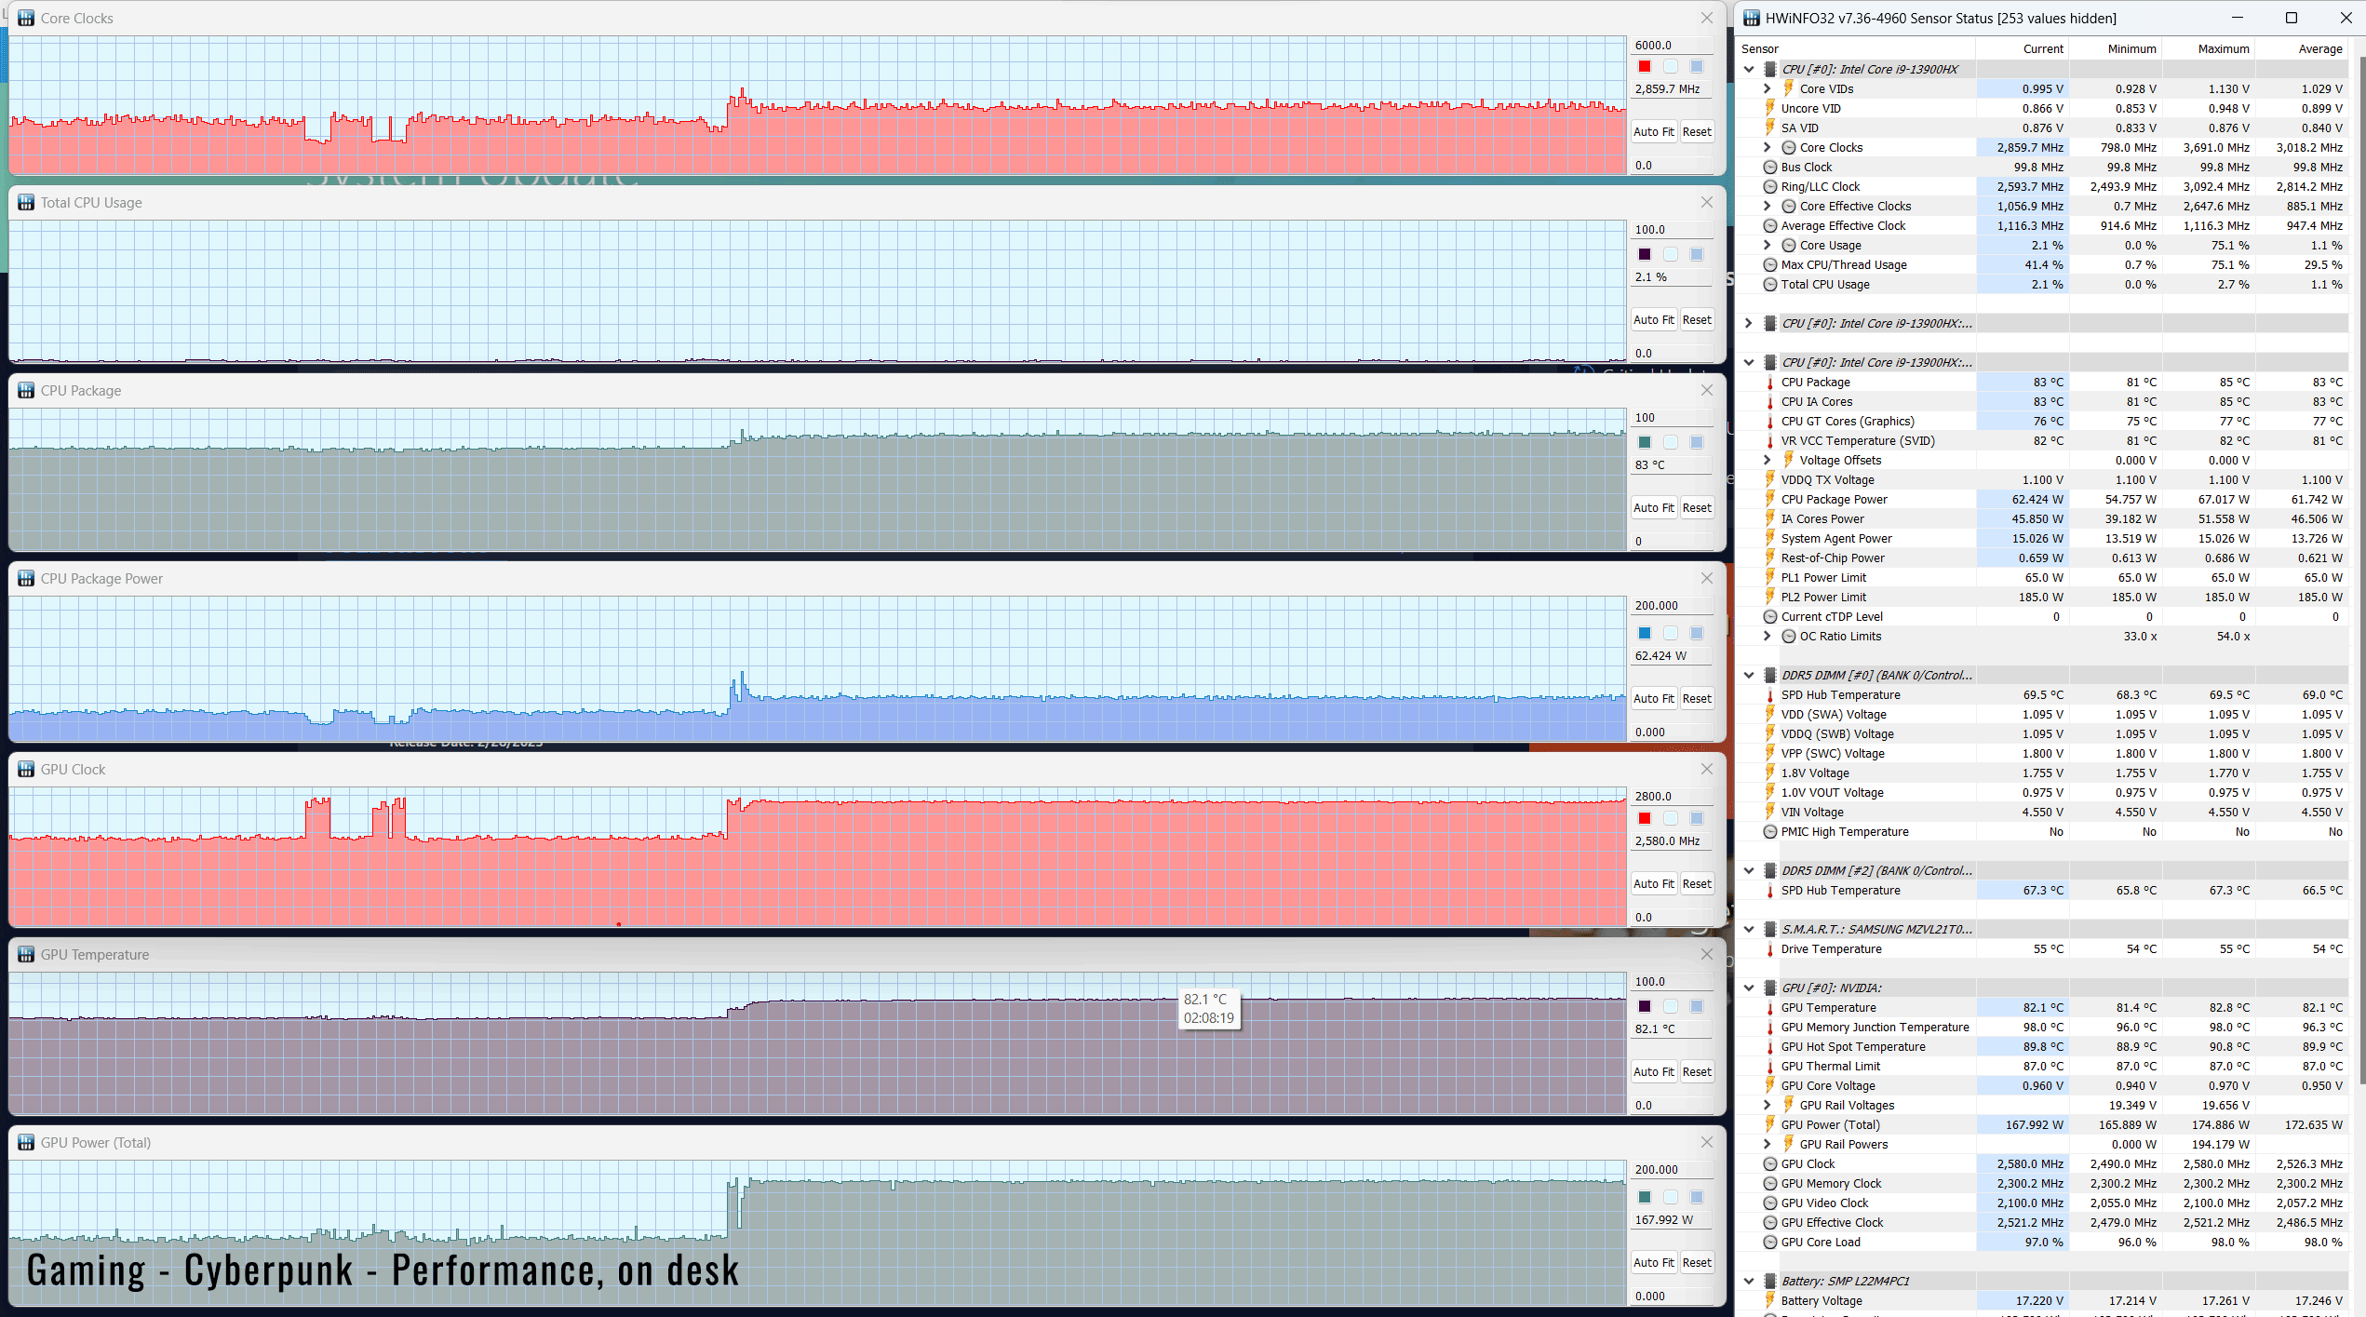
Task: Expand the Core VIDs row
Action: coord(1768,88)
